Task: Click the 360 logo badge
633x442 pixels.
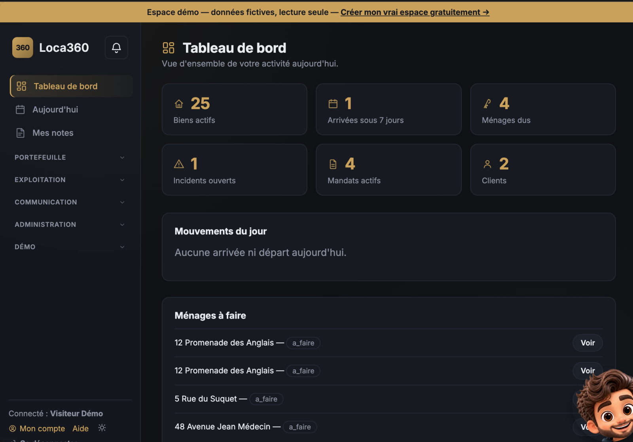Action: pos(23,47)
